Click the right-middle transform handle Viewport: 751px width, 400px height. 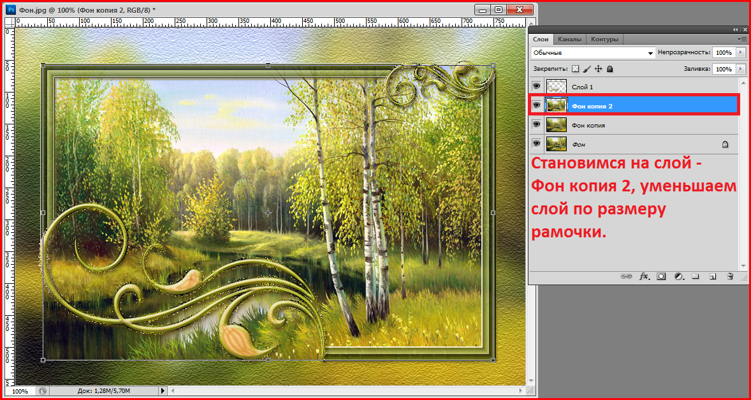(493, 212)
